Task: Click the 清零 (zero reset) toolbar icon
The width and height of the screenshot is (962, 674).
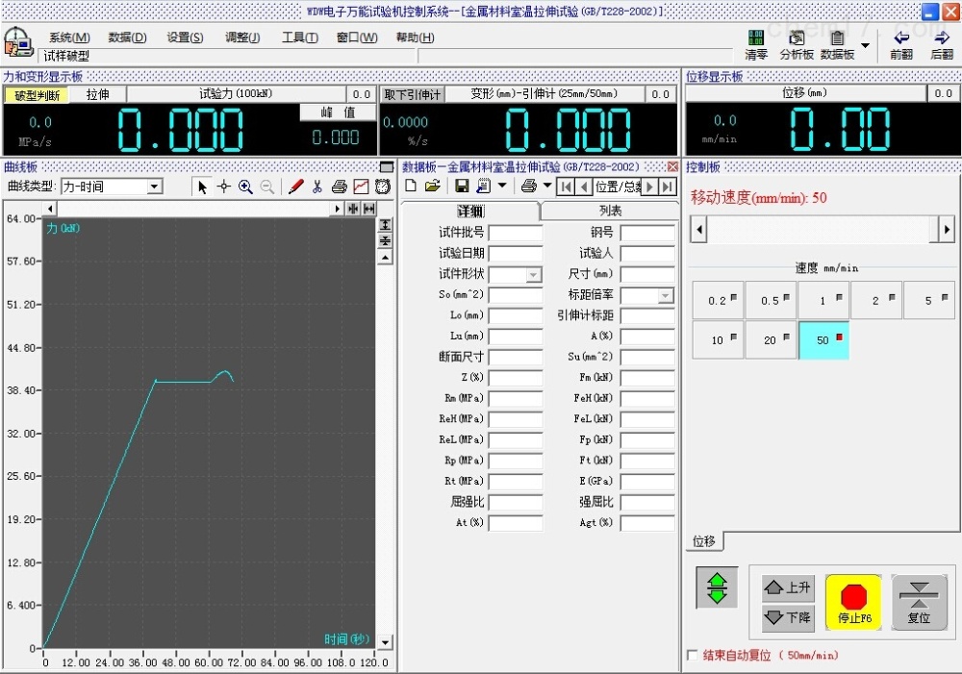Action: point(756,44)
